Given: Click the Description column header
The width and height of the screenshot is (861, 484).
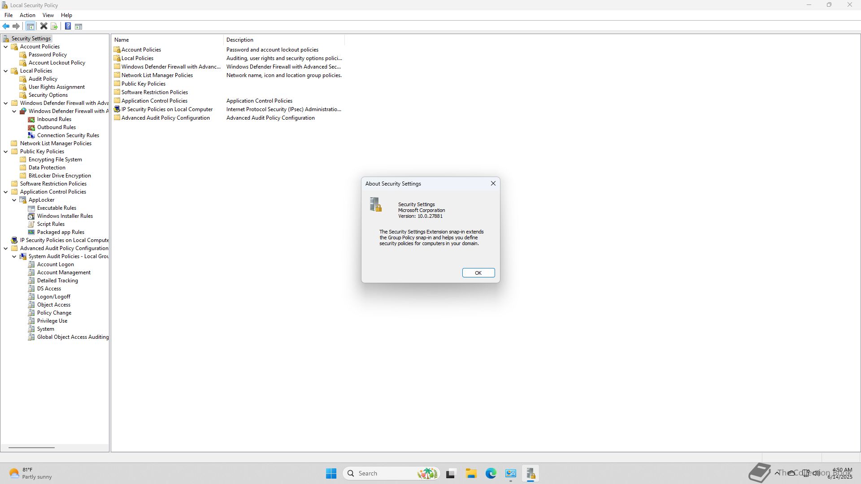Looking at the screenshot, I should [240, 40].
